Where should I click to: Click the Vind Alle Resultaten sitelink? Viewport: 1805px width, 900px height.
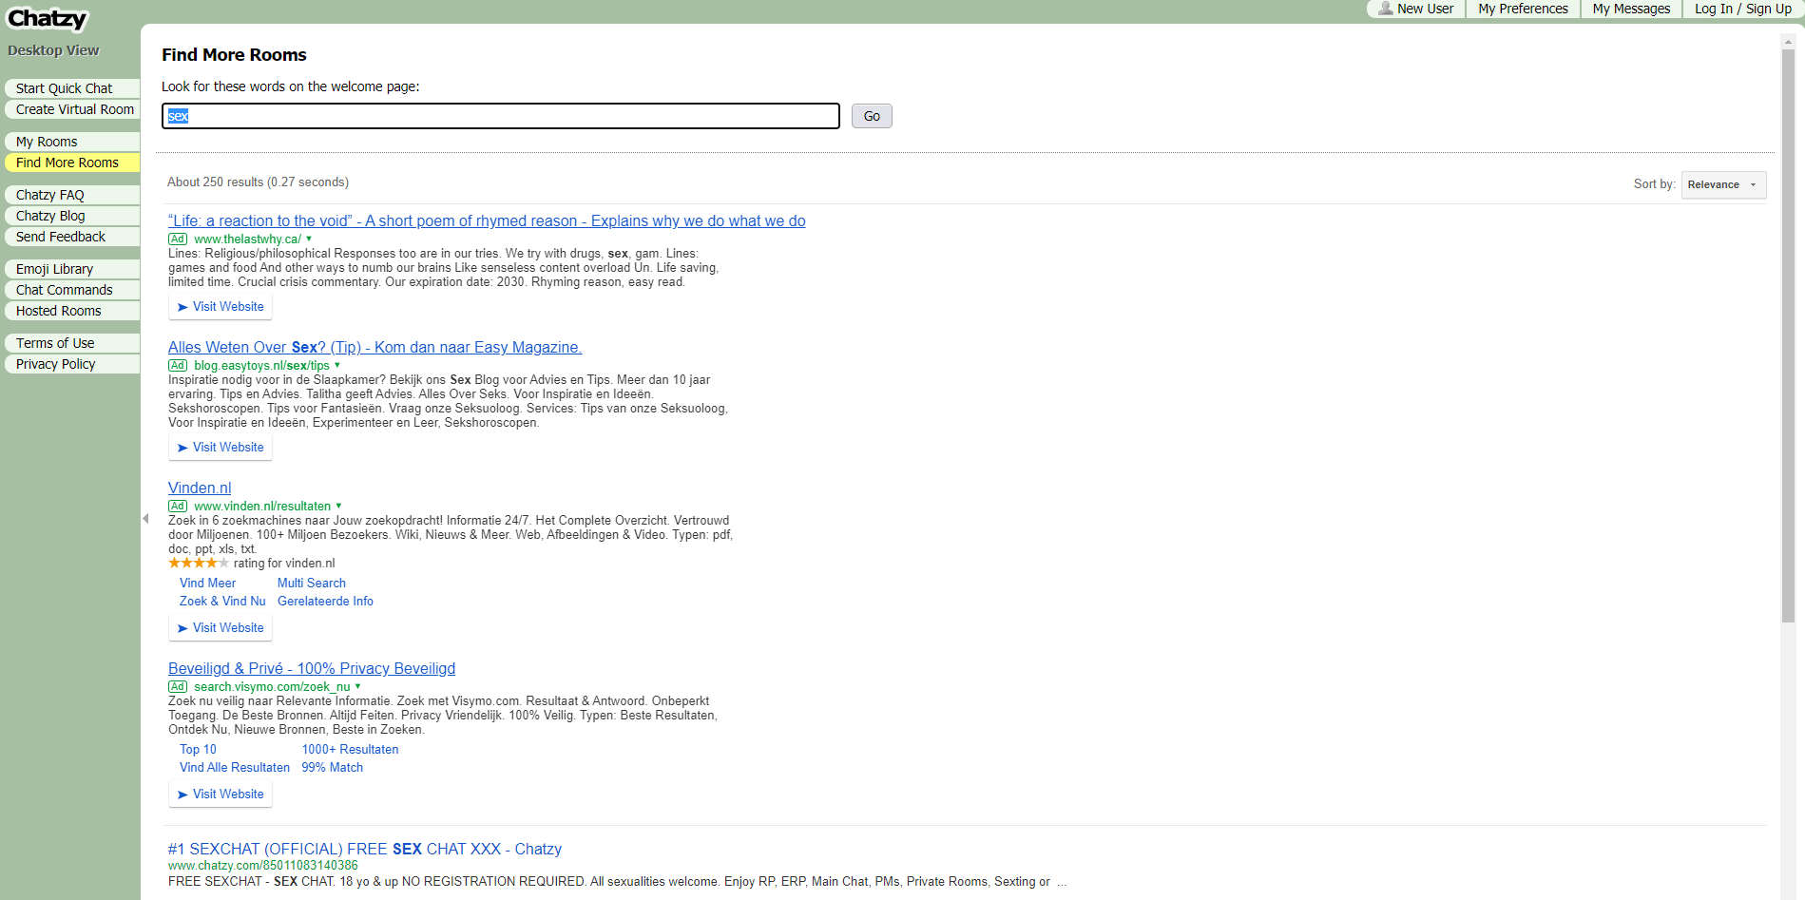[x=235, y=768]
